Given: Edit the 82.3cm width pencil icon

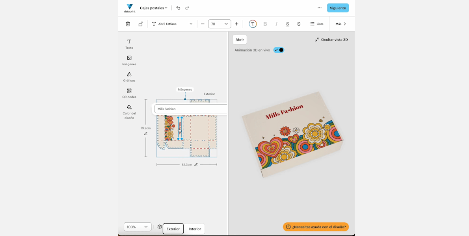Looking at the screenshot, I should (196, 164).
